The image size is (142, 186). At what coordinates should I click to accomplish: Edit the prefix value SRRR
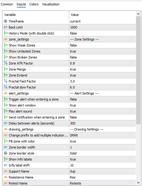coord(102,135)
